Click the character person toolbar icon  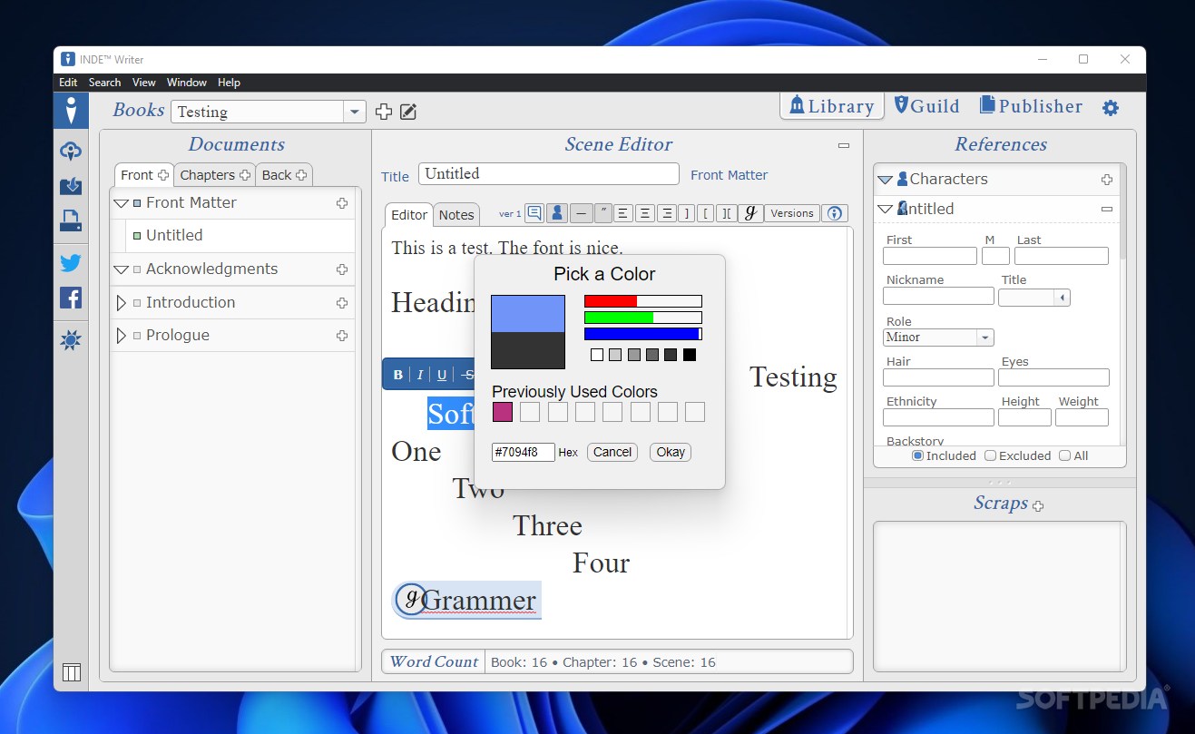click(x=557, y=213)
